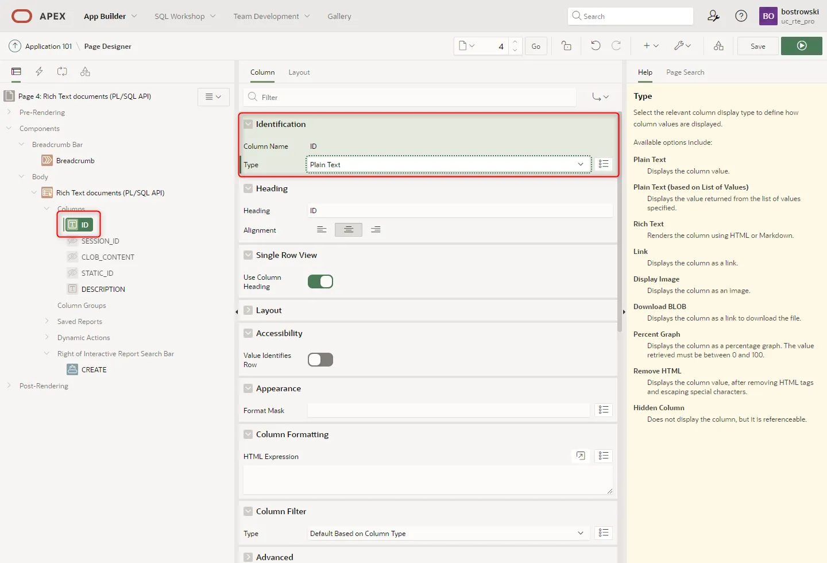827x563 pixels.
Task: Click the Run Page play button
Action: (801, 46)
